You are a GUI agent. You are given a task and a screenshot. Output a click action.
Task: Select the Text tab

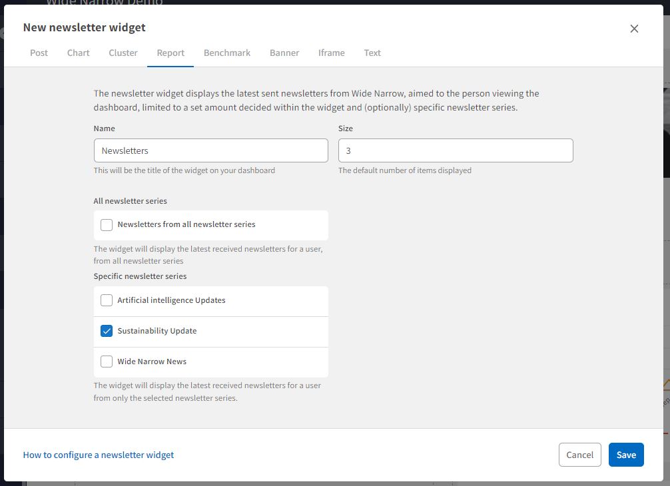point(372,53)
